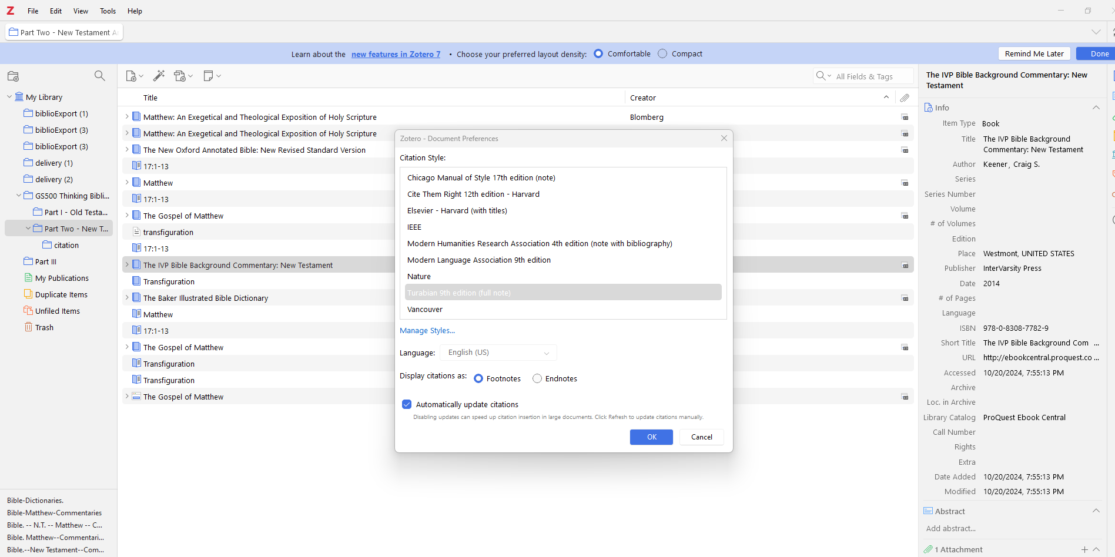Image resolution: width=1115 pixels, height=557 pixels.
Task: Click the New Collection icon
Action: pyautogui.click(x=13, y=76)
